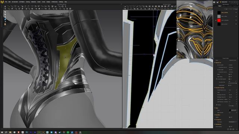Image resolution: width=239 pixels, height=134 pixels.
Task: Open Spotify from the taskbar
Action: pyautogui.click(x=68, y=133)
